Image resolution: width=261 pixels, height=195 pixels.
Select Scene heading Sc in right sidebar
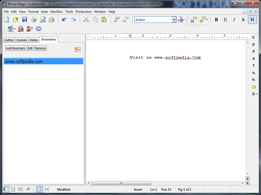click(x=253, y=73)
